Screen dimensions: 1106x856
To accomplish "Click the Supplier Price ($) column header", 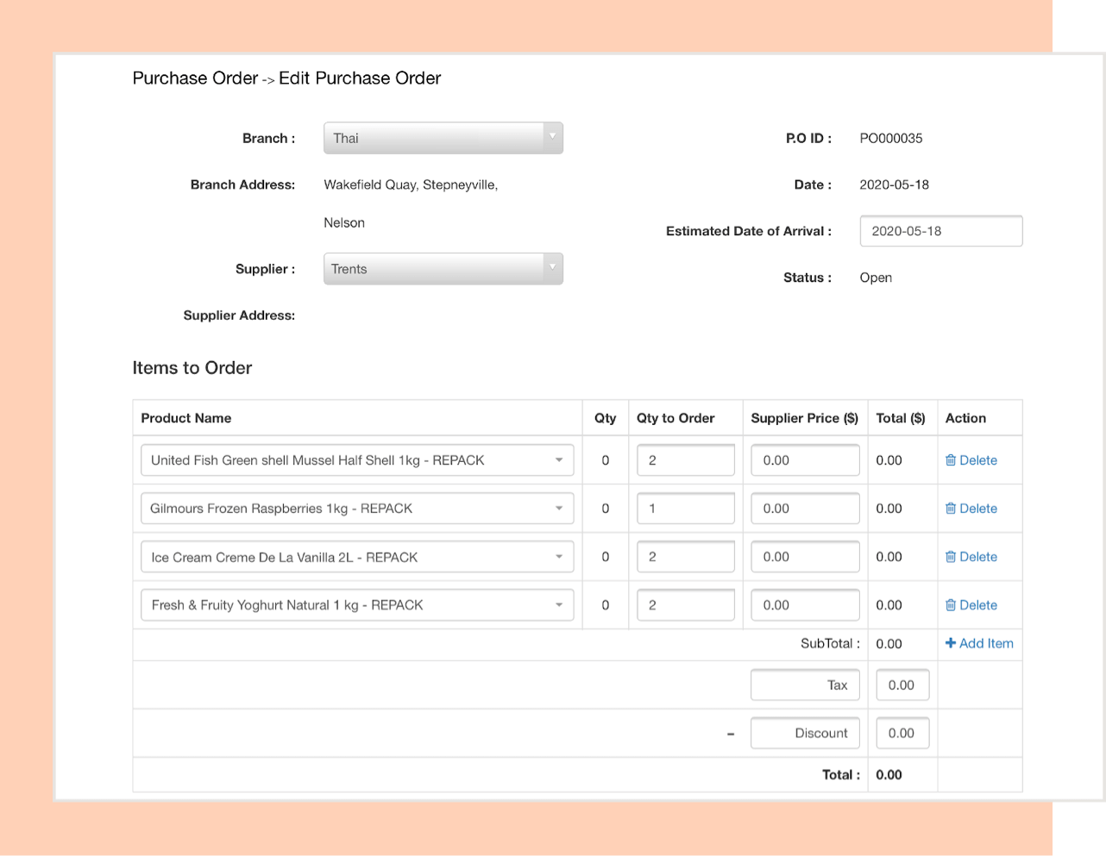I will pos(805,418).
